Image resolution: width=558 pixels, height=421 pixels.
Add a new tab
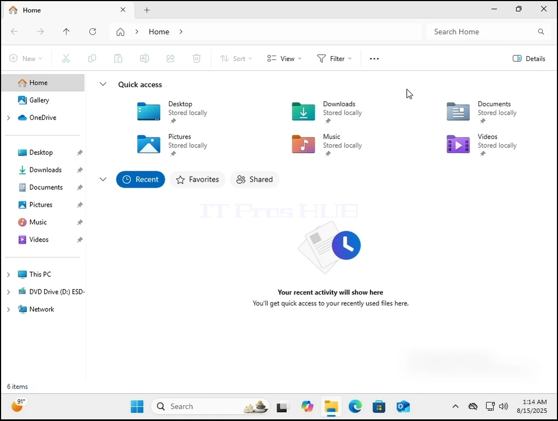click(147, 10)
